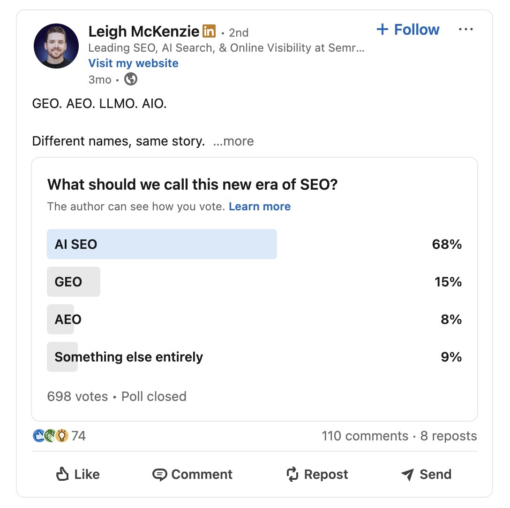Open the Visit my website link

pyautogui.click(x=133, y=63)
